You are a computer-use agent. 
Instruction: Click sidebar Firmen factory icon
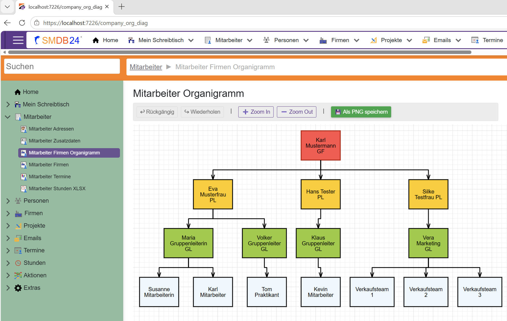pyautogui.click(x=18, y=214)
